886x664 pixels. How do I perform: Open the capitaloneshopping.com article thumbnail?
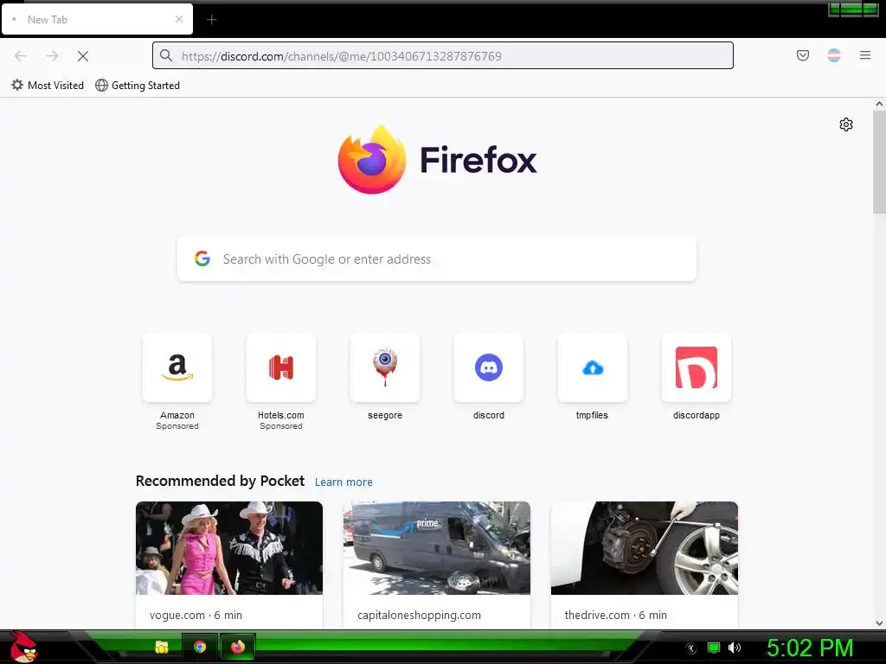point(437,547)
